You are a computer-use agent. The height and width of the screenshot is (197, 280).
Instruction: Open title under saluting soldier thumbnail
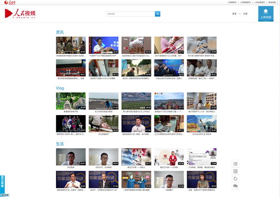click(x=136, y=78)
